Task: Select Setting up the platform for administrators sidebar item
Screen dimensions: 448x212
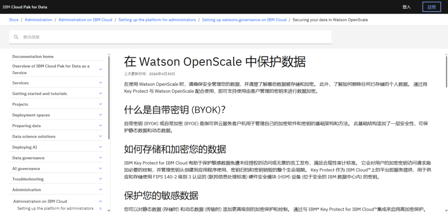Action: point(56,209)
